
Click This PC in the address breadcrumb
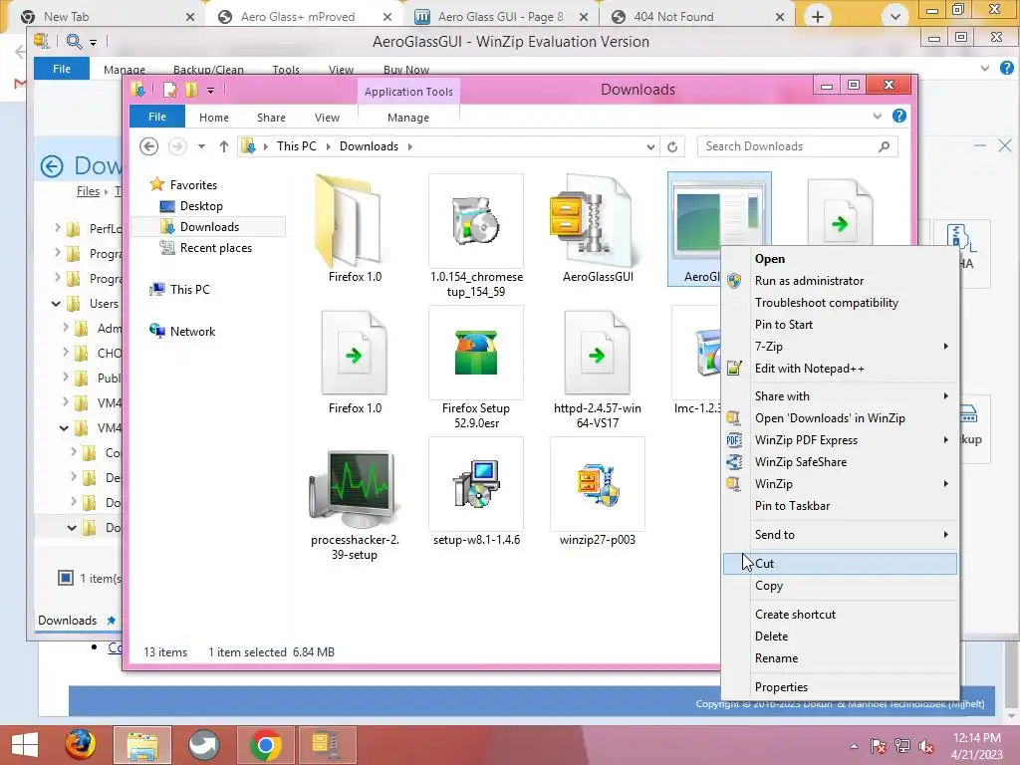pos(297,146)
